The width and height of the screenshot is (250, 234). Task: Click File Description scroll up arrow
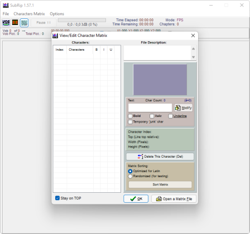coord(194,48)
